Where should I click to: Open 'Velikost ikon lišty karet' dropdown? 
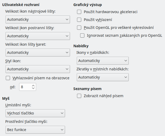[x=37, y=53]
